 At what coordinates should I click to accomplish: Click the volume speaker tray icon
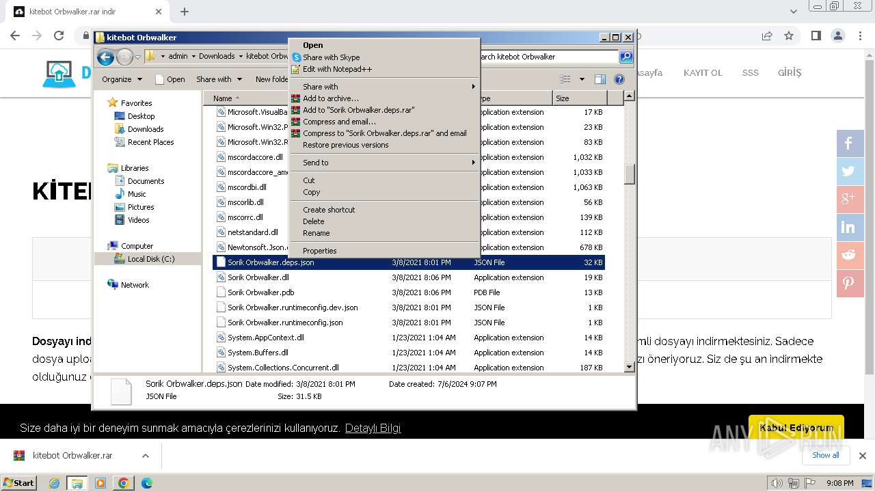pyautogui.click(x=777, y=483)
